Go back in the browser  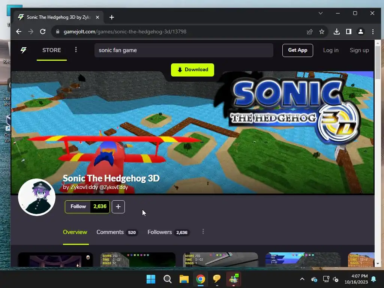(x=19, y=31)
